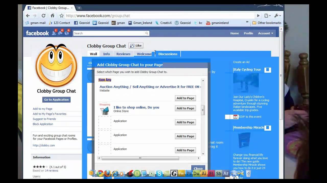Screen dimensions: 327x183
Task: Open the 14 reviews link
Action: 52,171
